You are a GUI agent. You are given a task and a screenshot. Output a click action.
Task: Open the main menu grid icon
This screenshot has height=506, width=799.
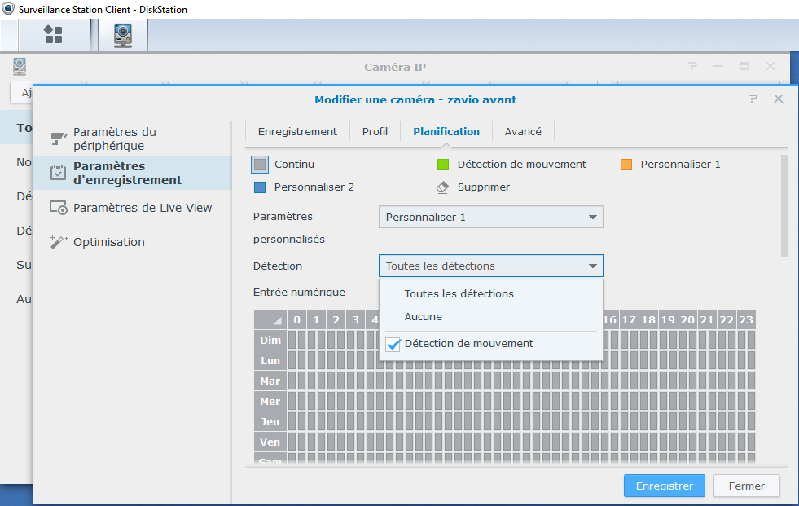click(53, 34)
